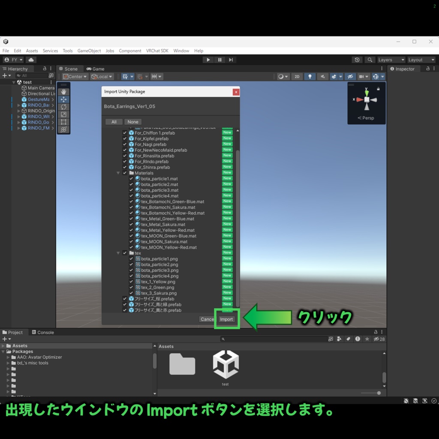
Task: Open the Center pivot dropdown
Action: coord(75,76)
